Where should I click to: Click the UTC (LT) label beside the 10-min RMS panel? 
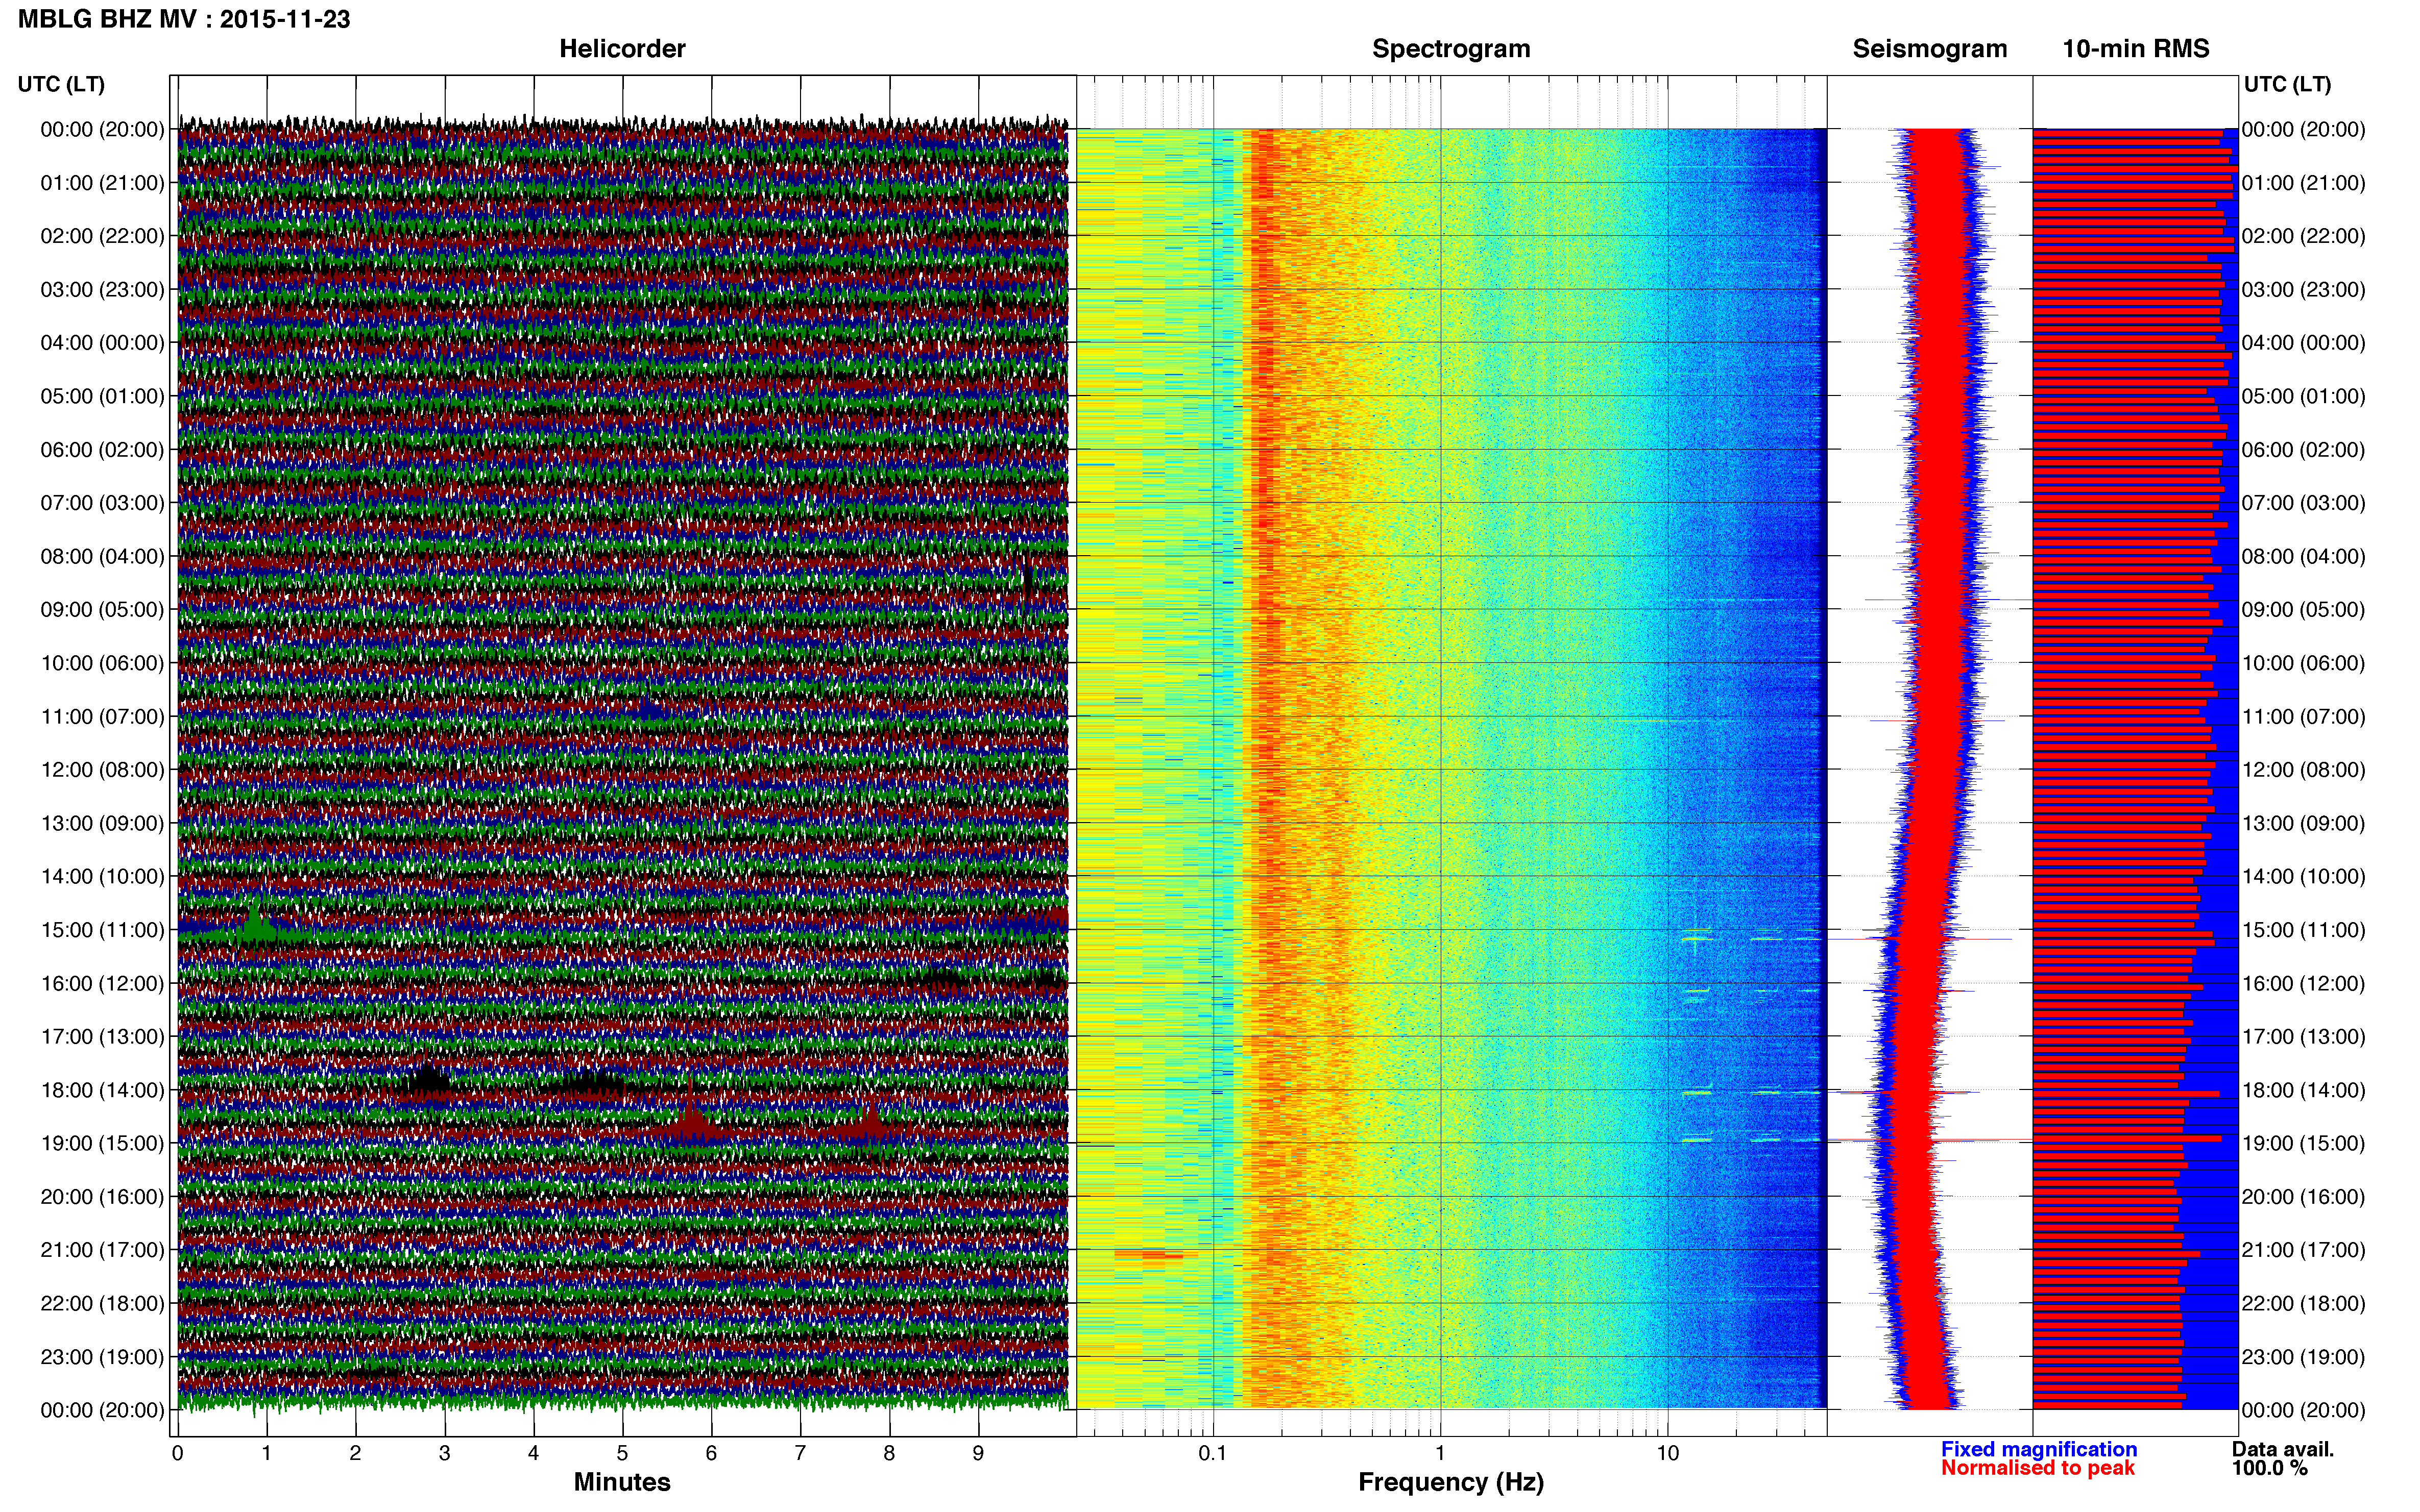[x=2287, y=84]
